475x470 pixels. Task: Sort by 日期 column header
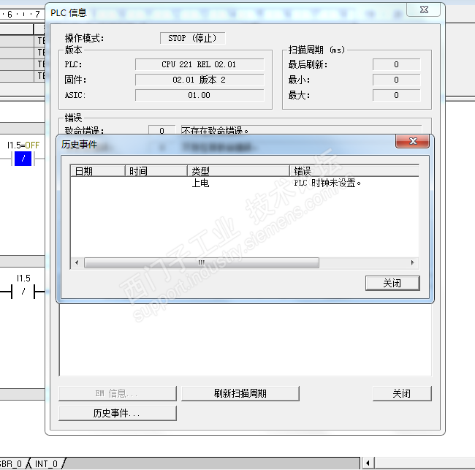[98, 171]
